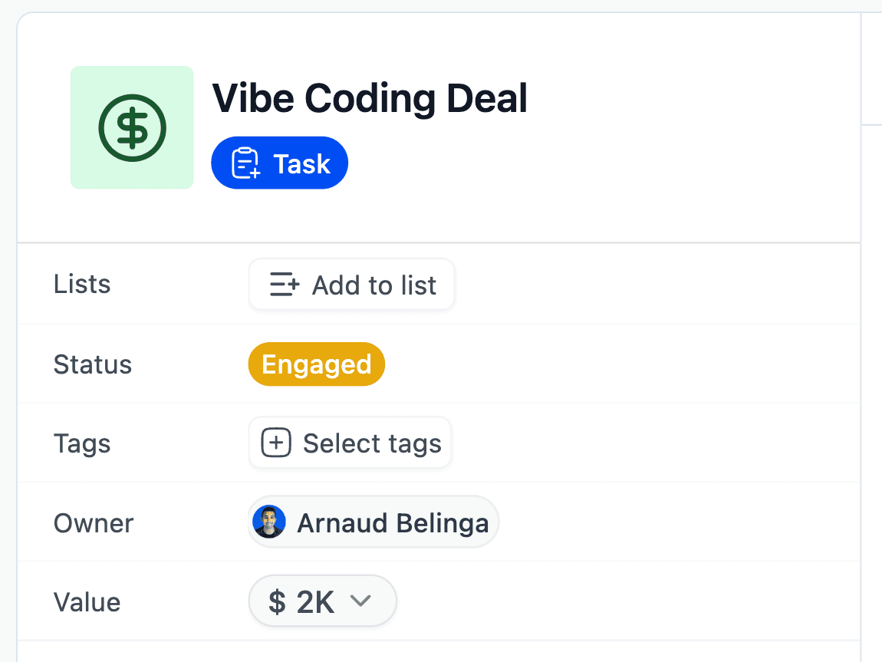Click the 'Vibe Coding Deal' title text

tap(370, 98)
